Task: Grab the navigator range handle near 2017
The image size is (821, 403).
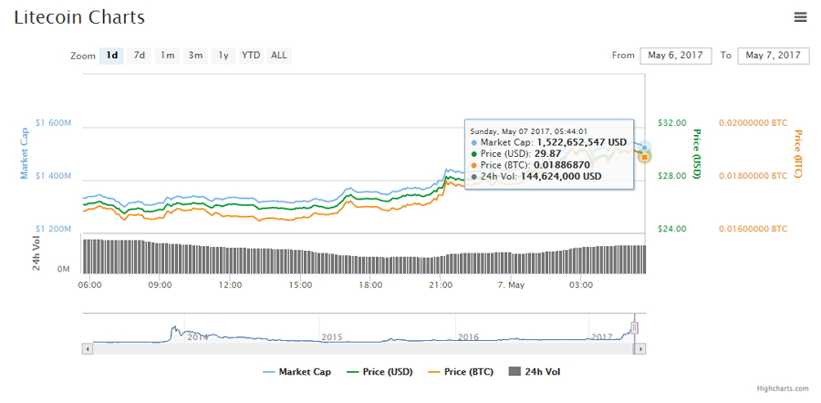Action: pos(634,327)
